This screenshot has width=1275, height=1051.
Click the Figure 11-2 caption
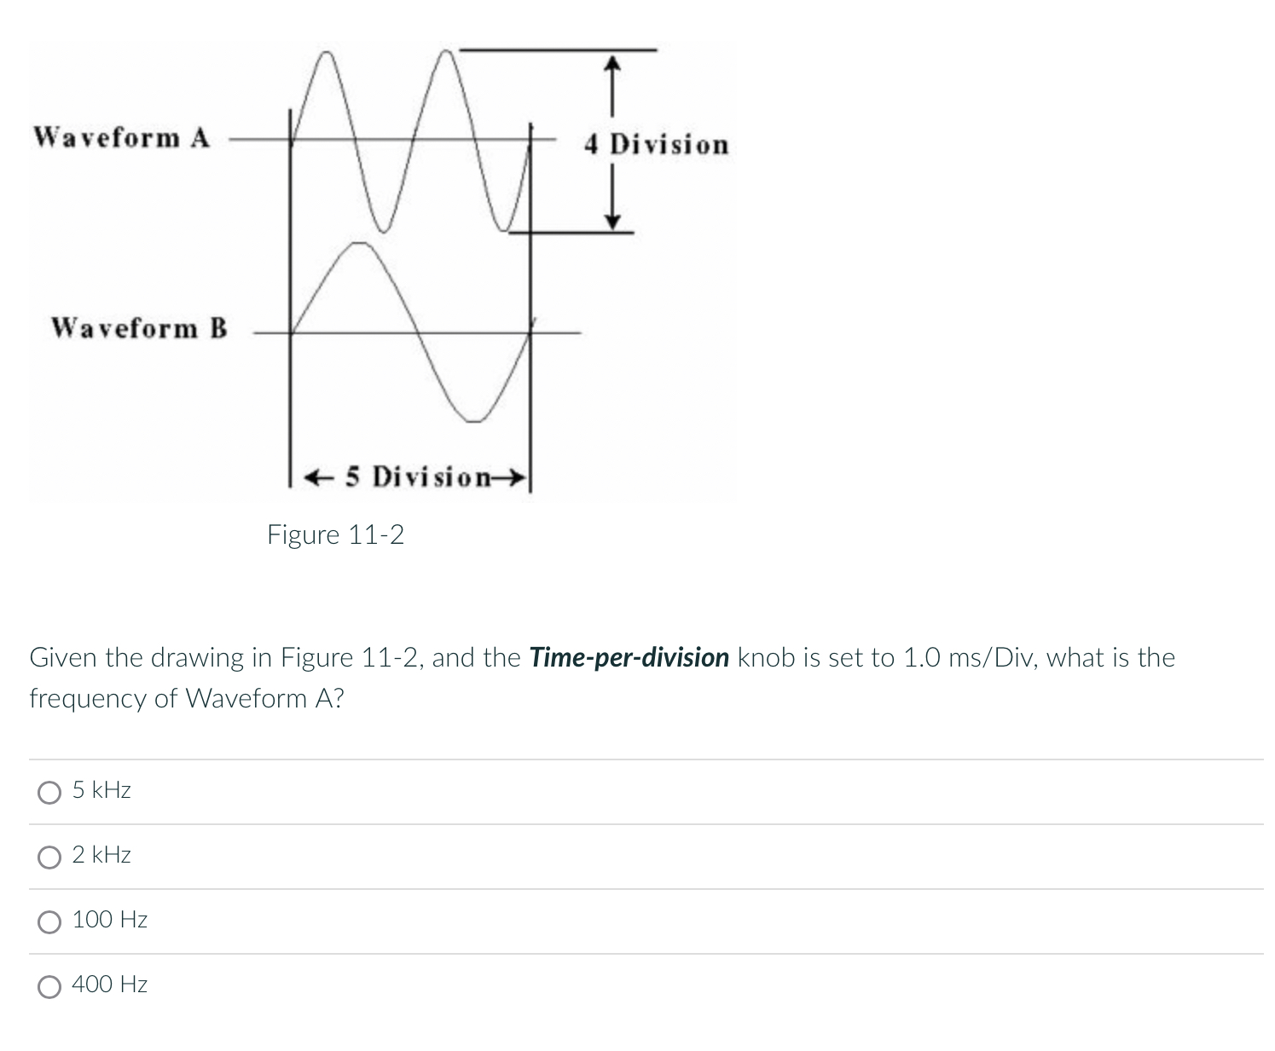pos(338,534)
